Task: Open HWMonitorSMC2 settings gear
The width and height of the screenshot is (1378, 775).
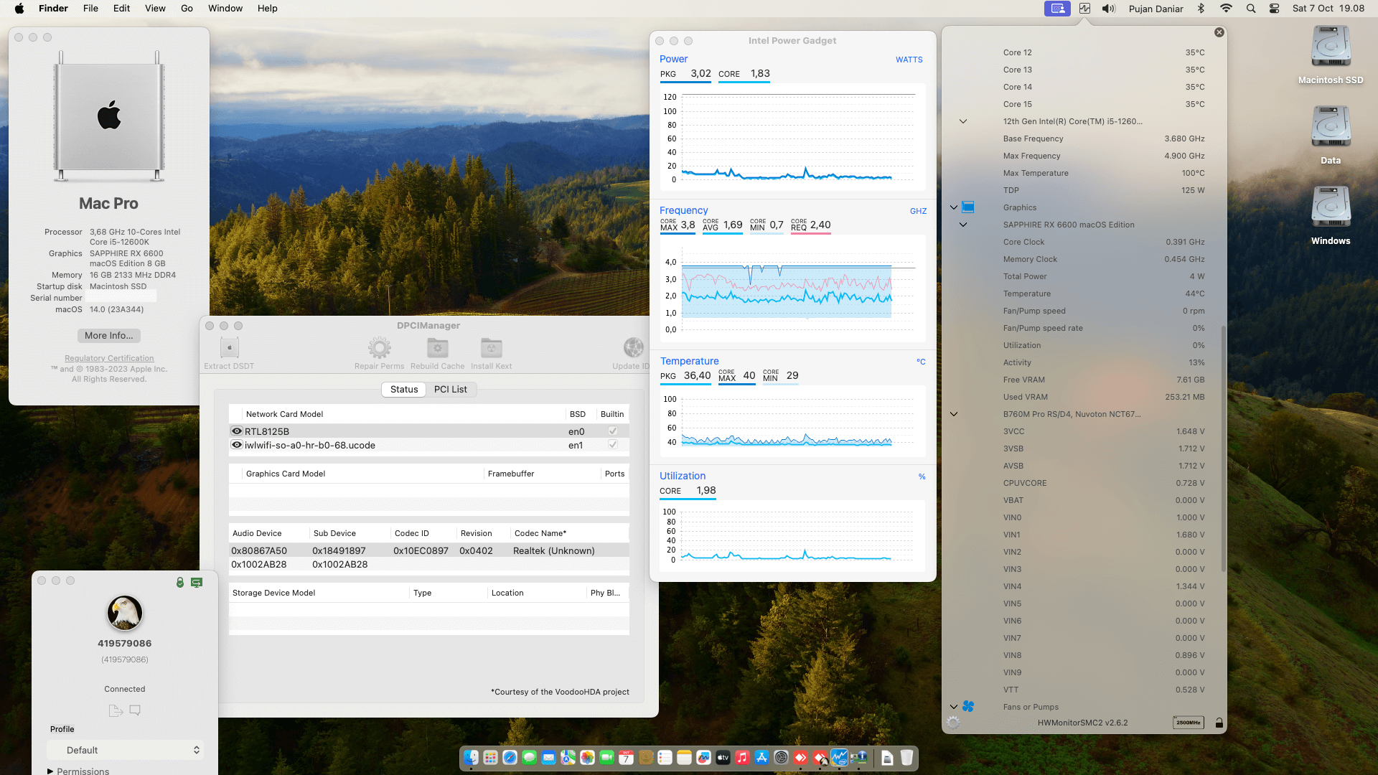Action: (x=953, y=723)
